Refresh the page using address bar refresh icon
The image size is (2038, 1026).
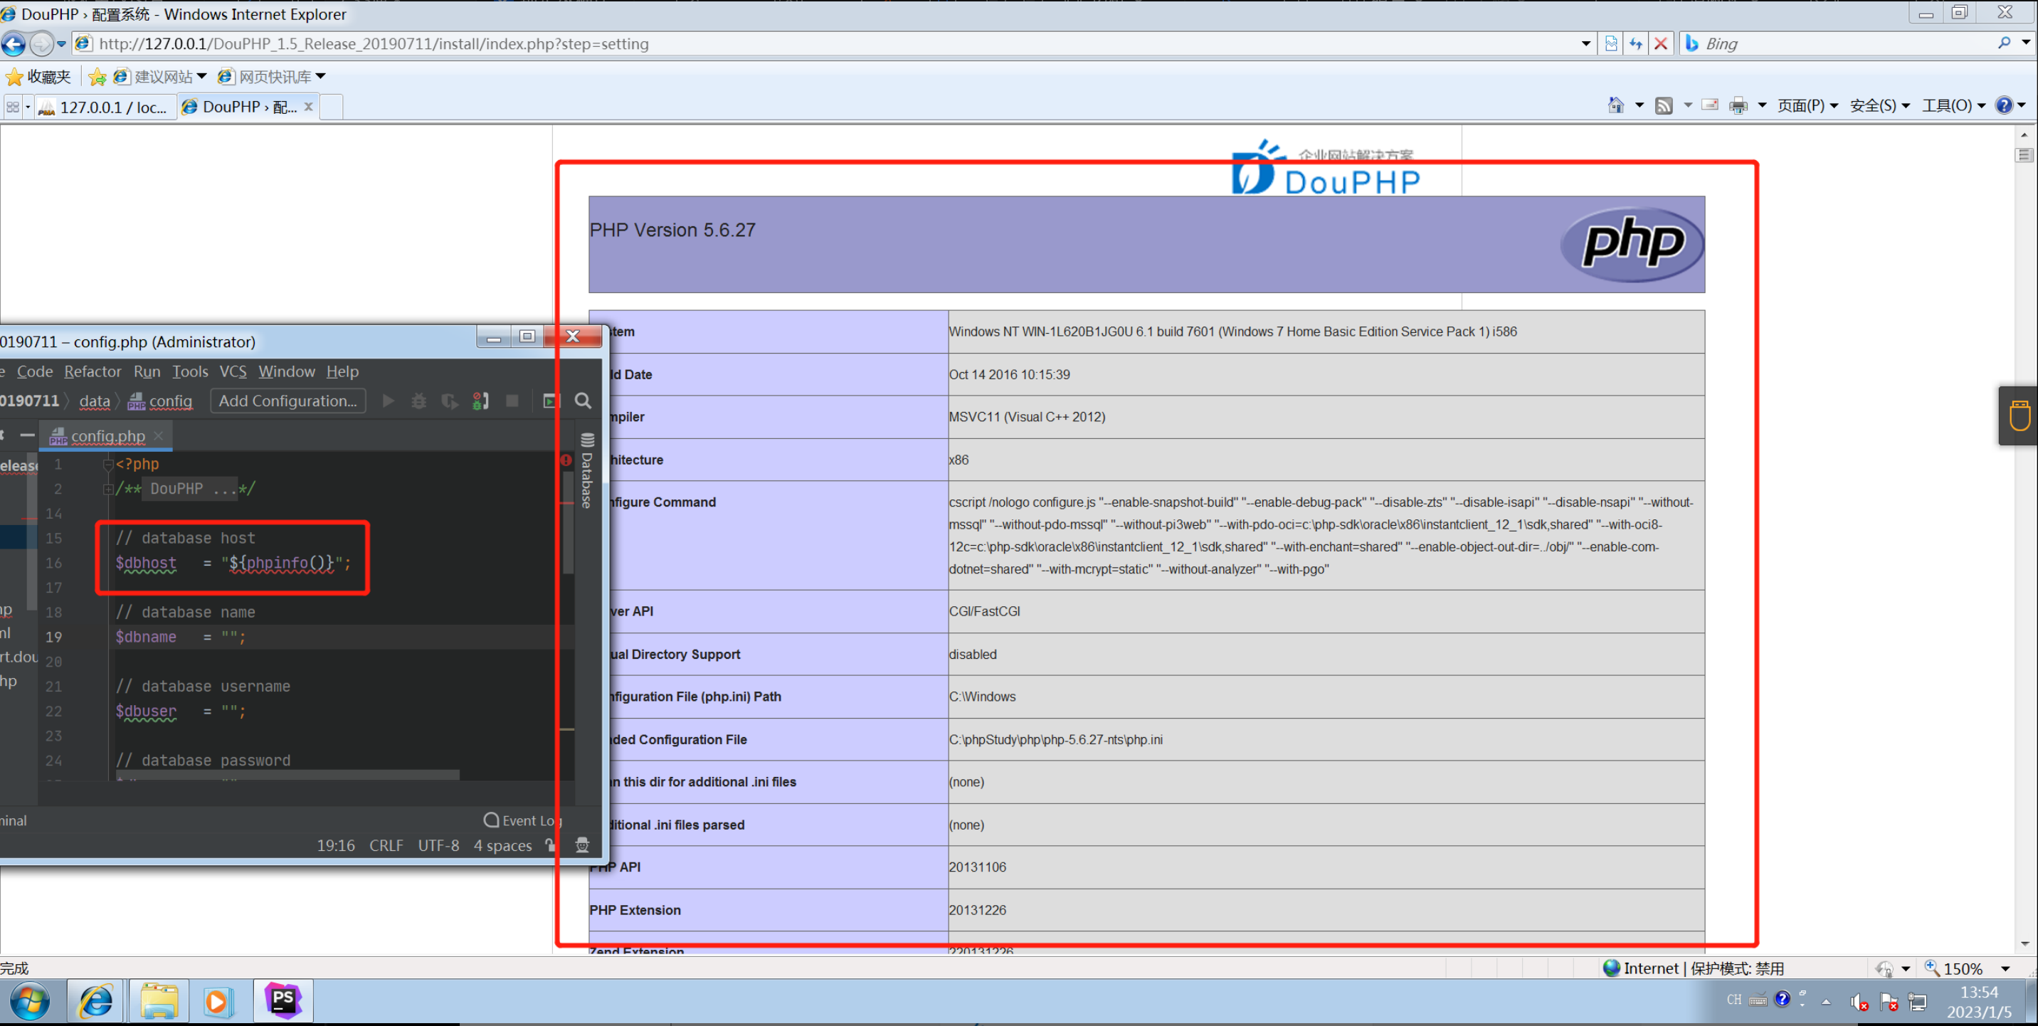pos(1635,43)
